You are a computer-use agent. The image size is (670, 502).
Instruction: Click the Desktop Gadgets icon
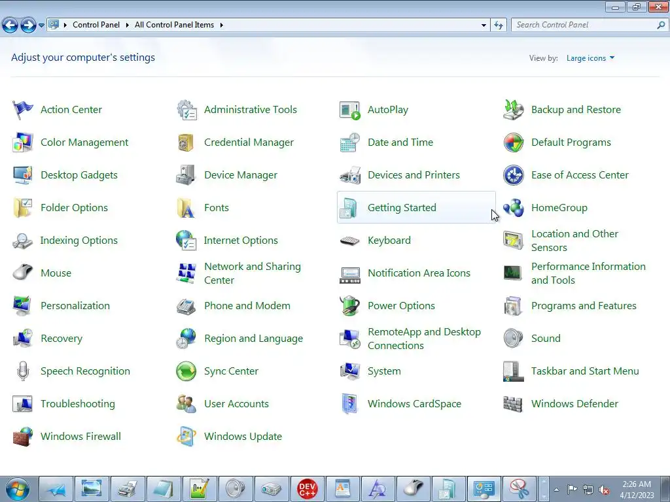coord(23,175)
